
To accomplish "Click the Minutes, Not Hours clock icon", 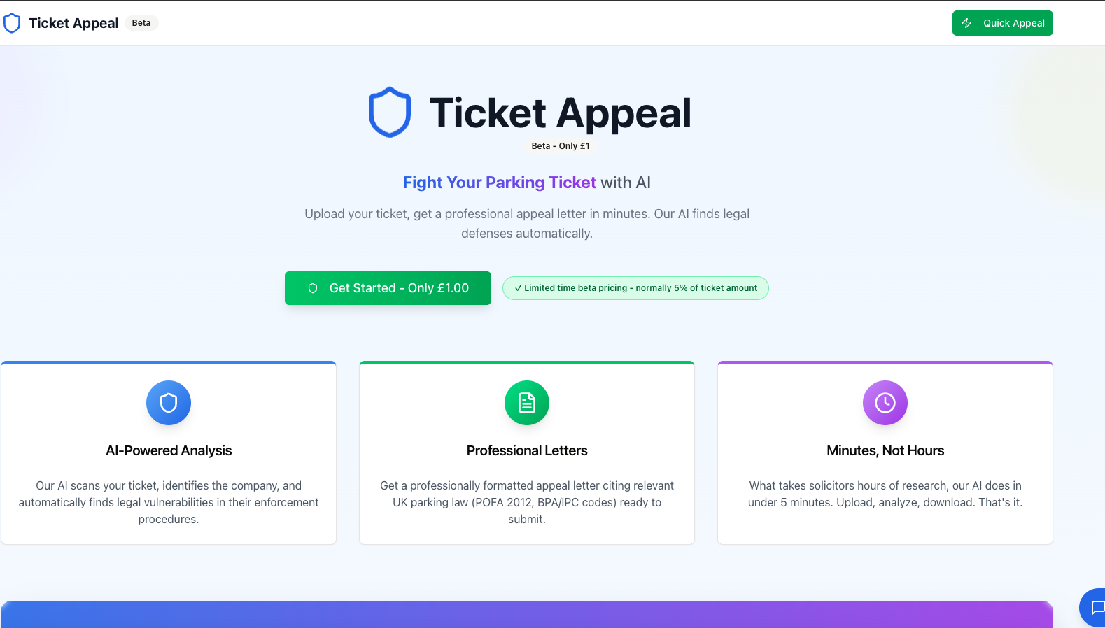I will point(885,403).
